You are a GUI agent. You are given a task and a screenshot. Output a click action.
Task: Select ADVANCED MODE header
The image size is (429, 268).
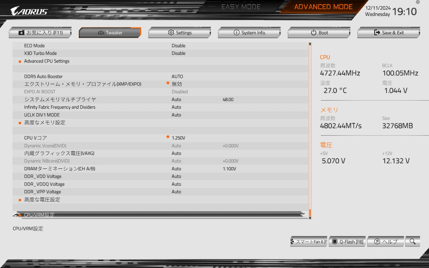(323, 7)
